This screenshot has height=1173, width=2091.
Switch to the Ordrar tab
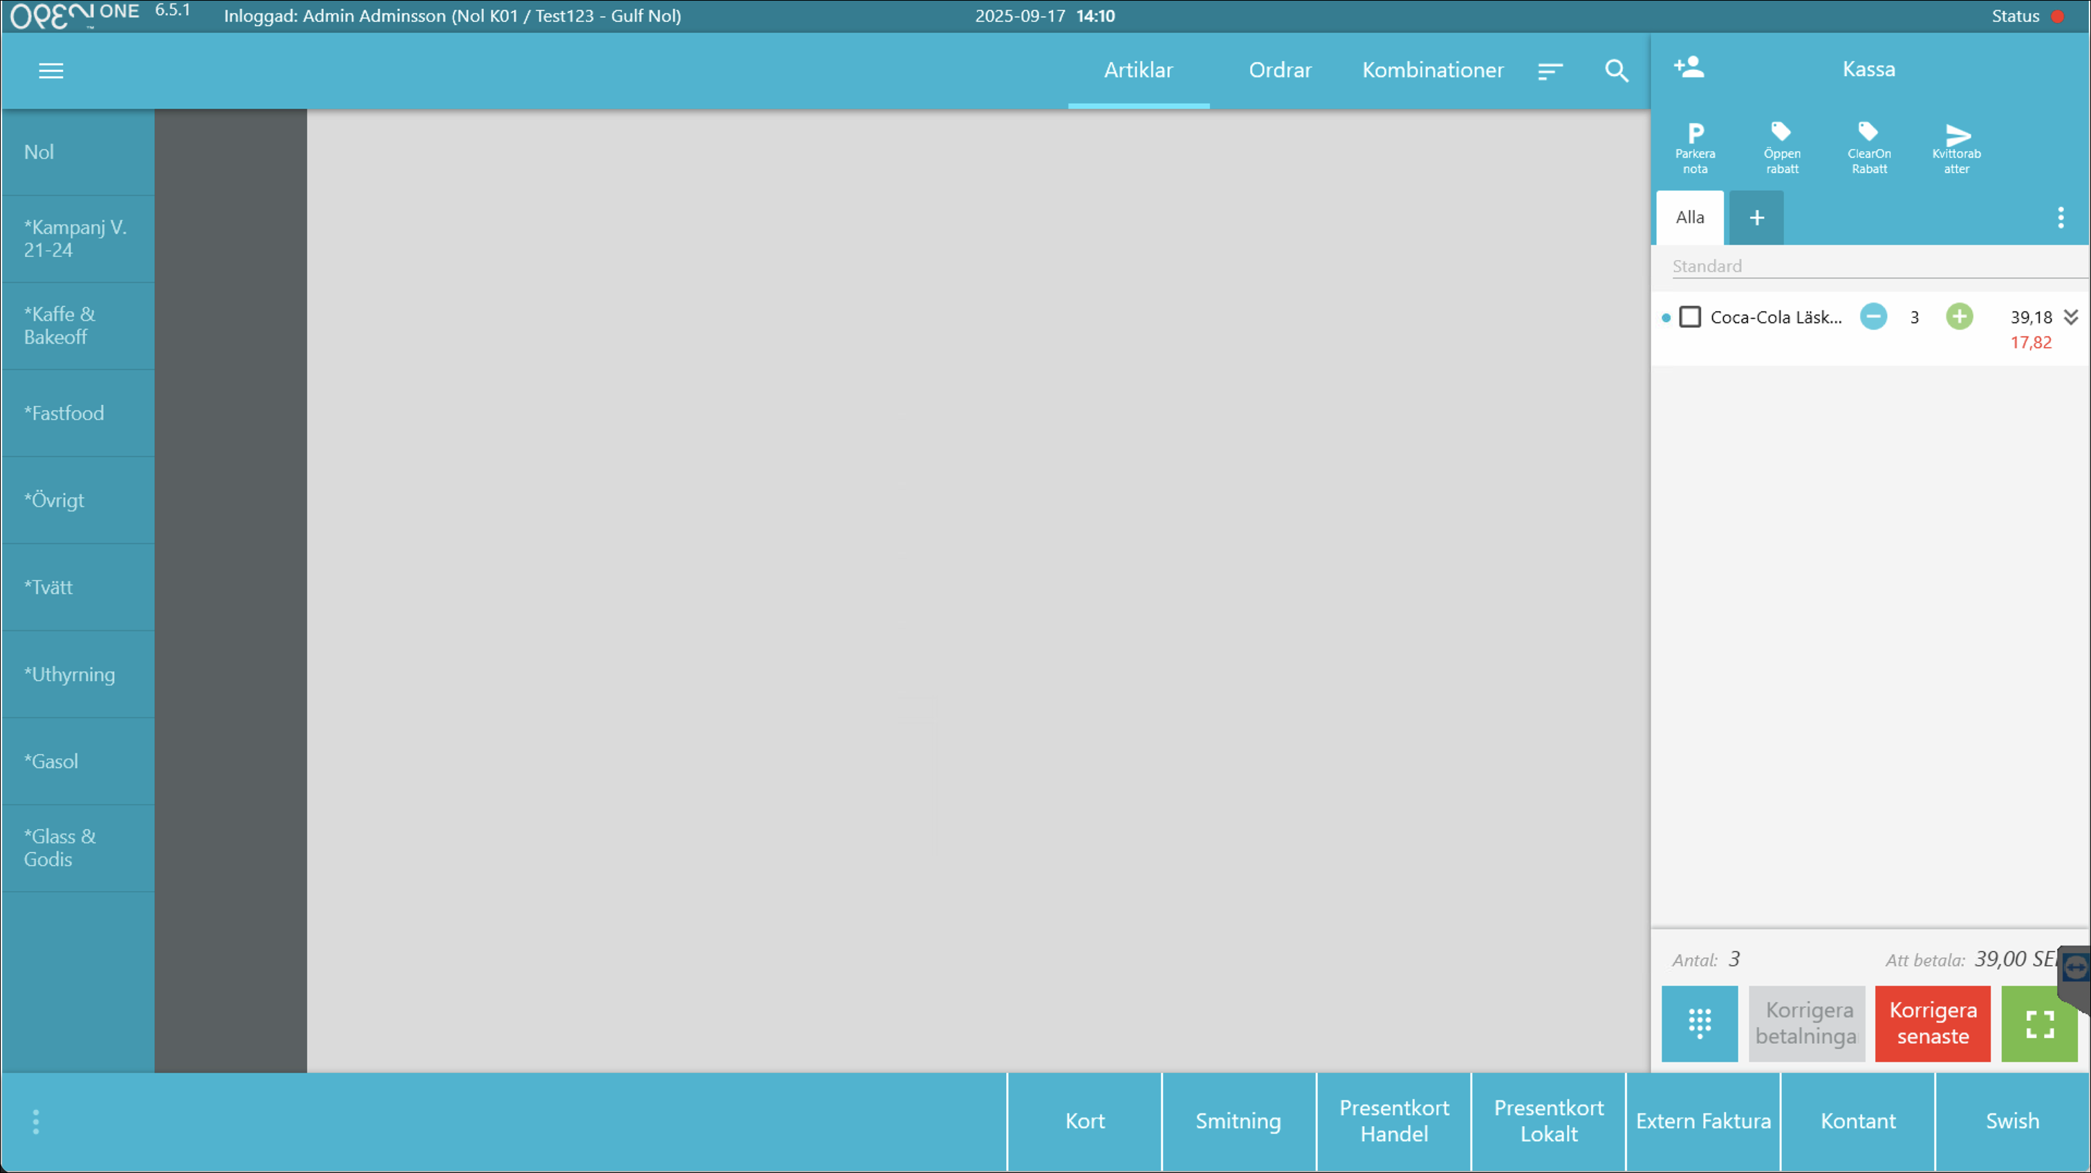[1279, 71]
